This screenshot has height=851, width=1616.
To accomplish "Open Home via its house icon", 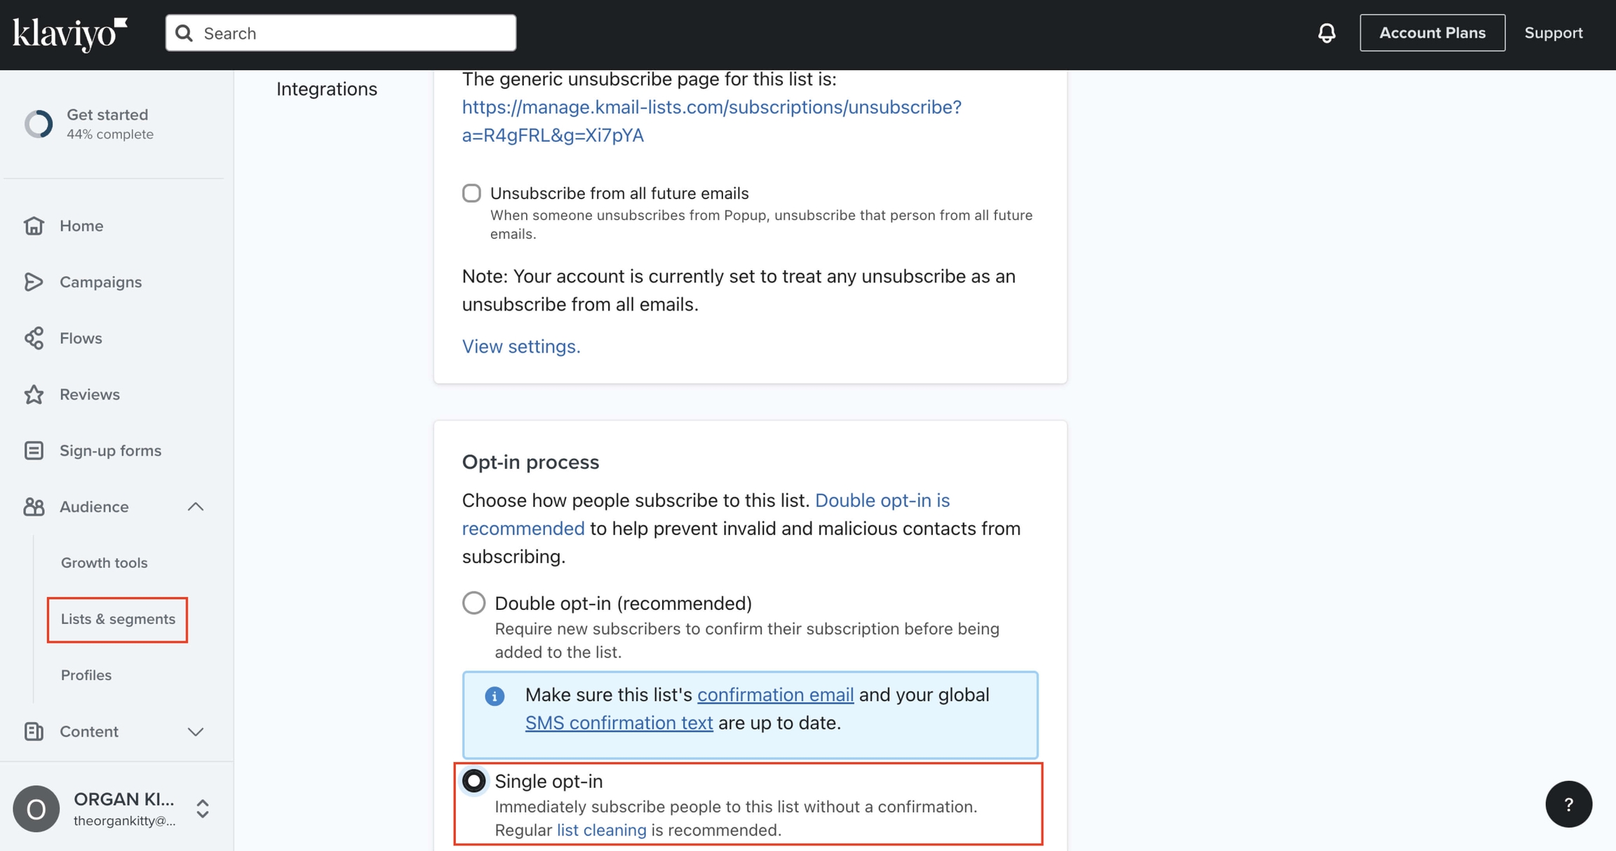I will [34, 226].
